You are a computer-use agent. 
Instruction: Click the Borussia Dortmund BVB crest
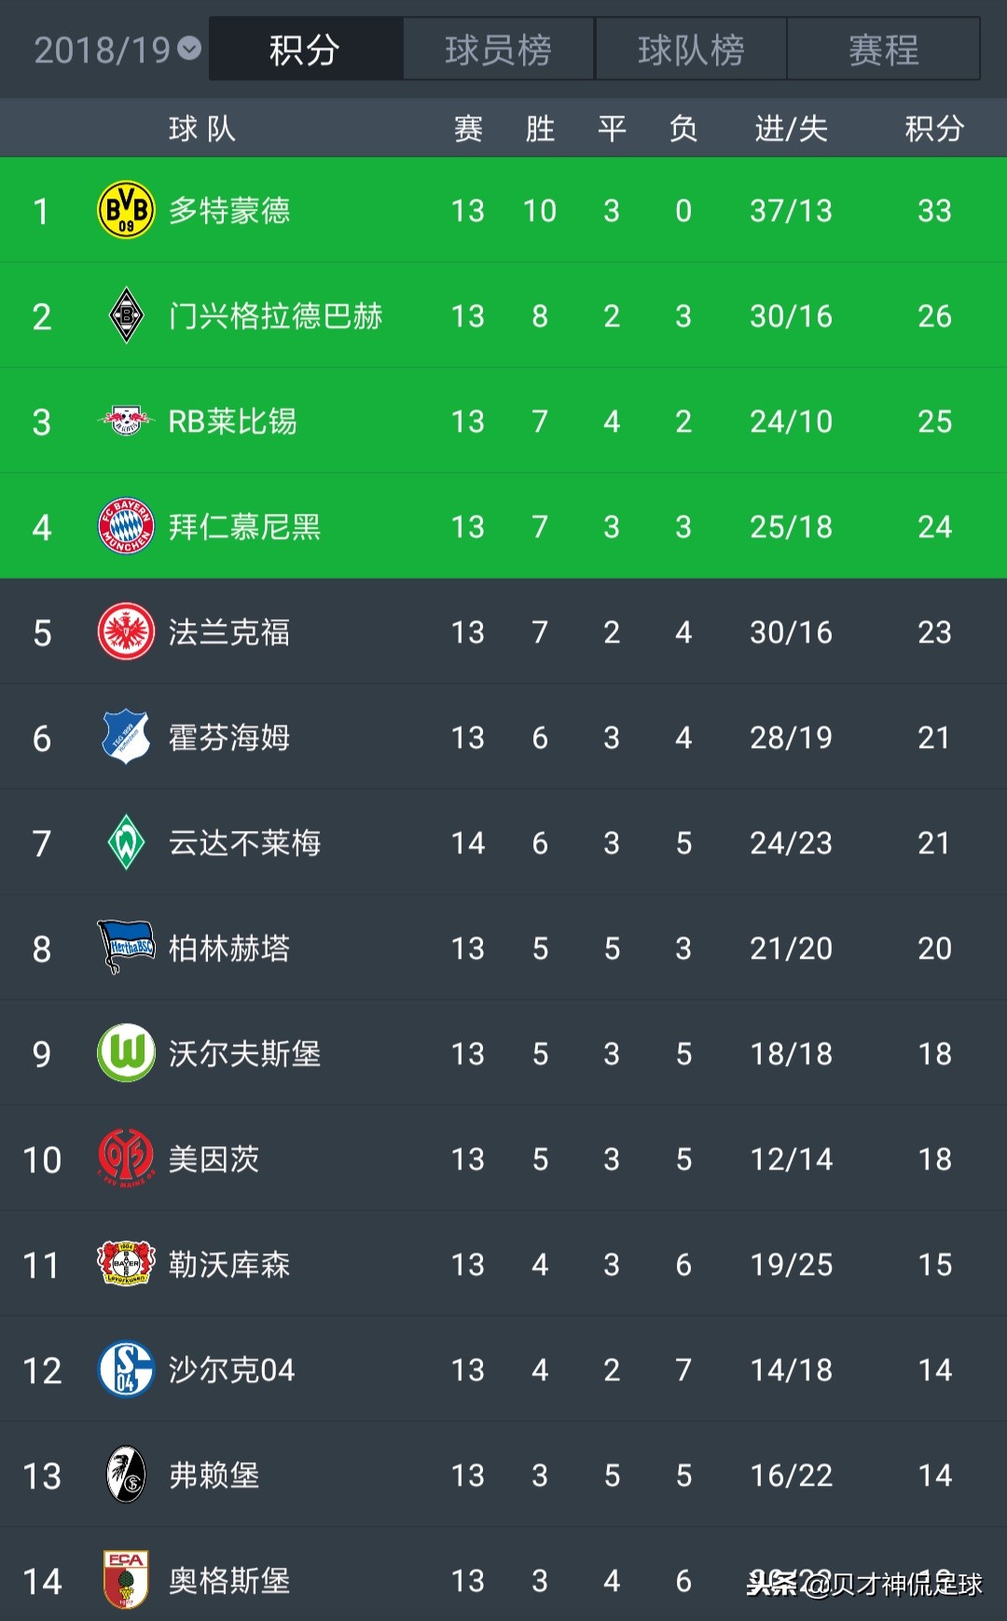[x=126, y=210]
